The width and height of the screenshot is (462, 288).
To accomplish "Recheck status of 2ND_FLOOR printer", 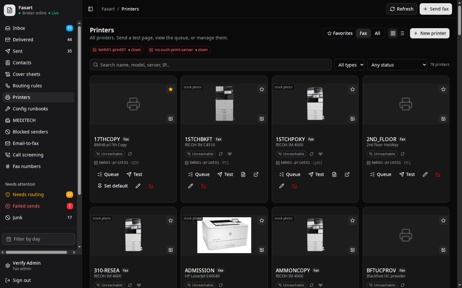I will 403,154.
